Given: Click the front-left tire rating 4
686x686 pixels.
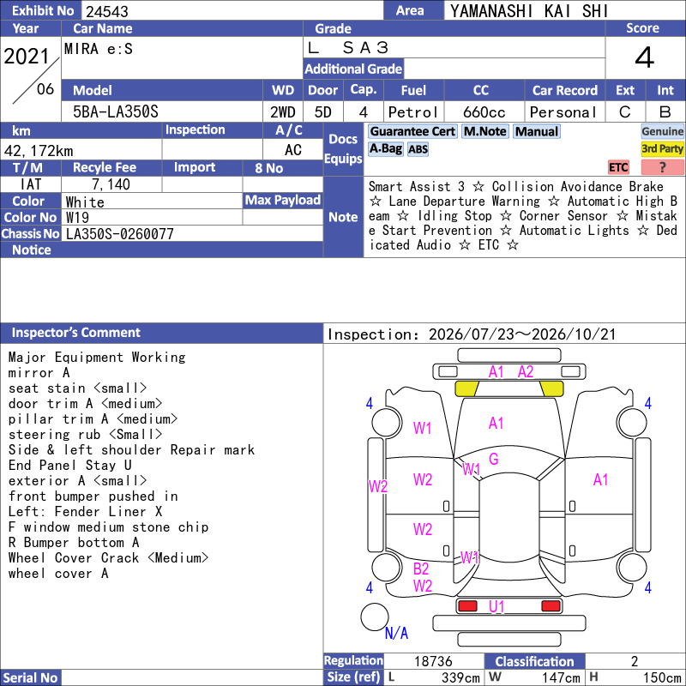Looking at the screenshot, I should pyautogui.click(x=370, y=403).
